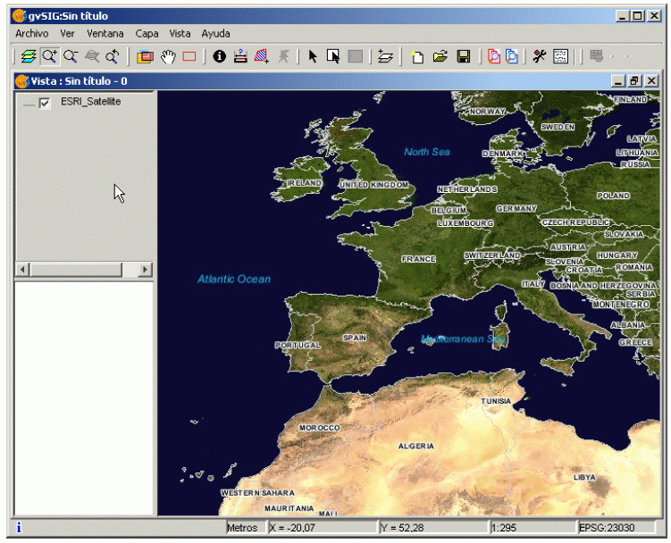Select the area measure polygon tool
Image resolution: width=671 pixels, height=543 pixels.
(262, 56)
